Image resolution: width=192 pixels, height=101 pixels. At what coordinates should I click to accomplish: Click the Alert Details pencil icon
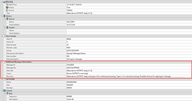(4, 36)
